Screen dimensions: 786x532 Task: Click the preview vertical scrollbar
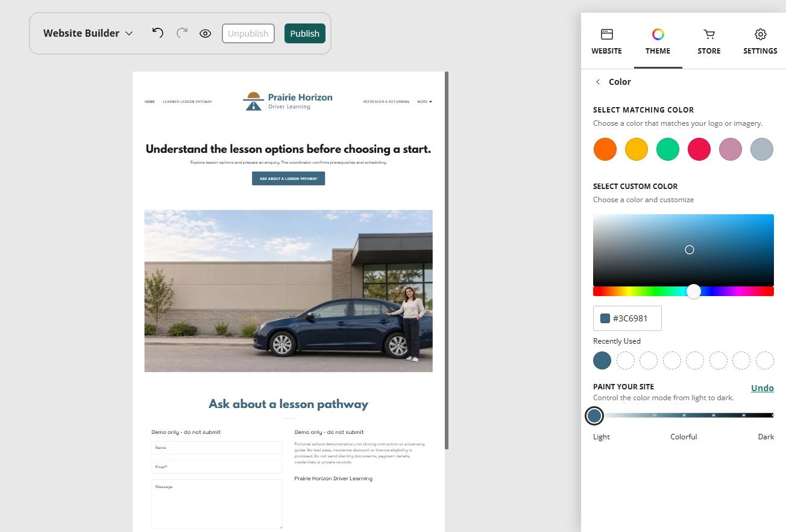[447, 260]
